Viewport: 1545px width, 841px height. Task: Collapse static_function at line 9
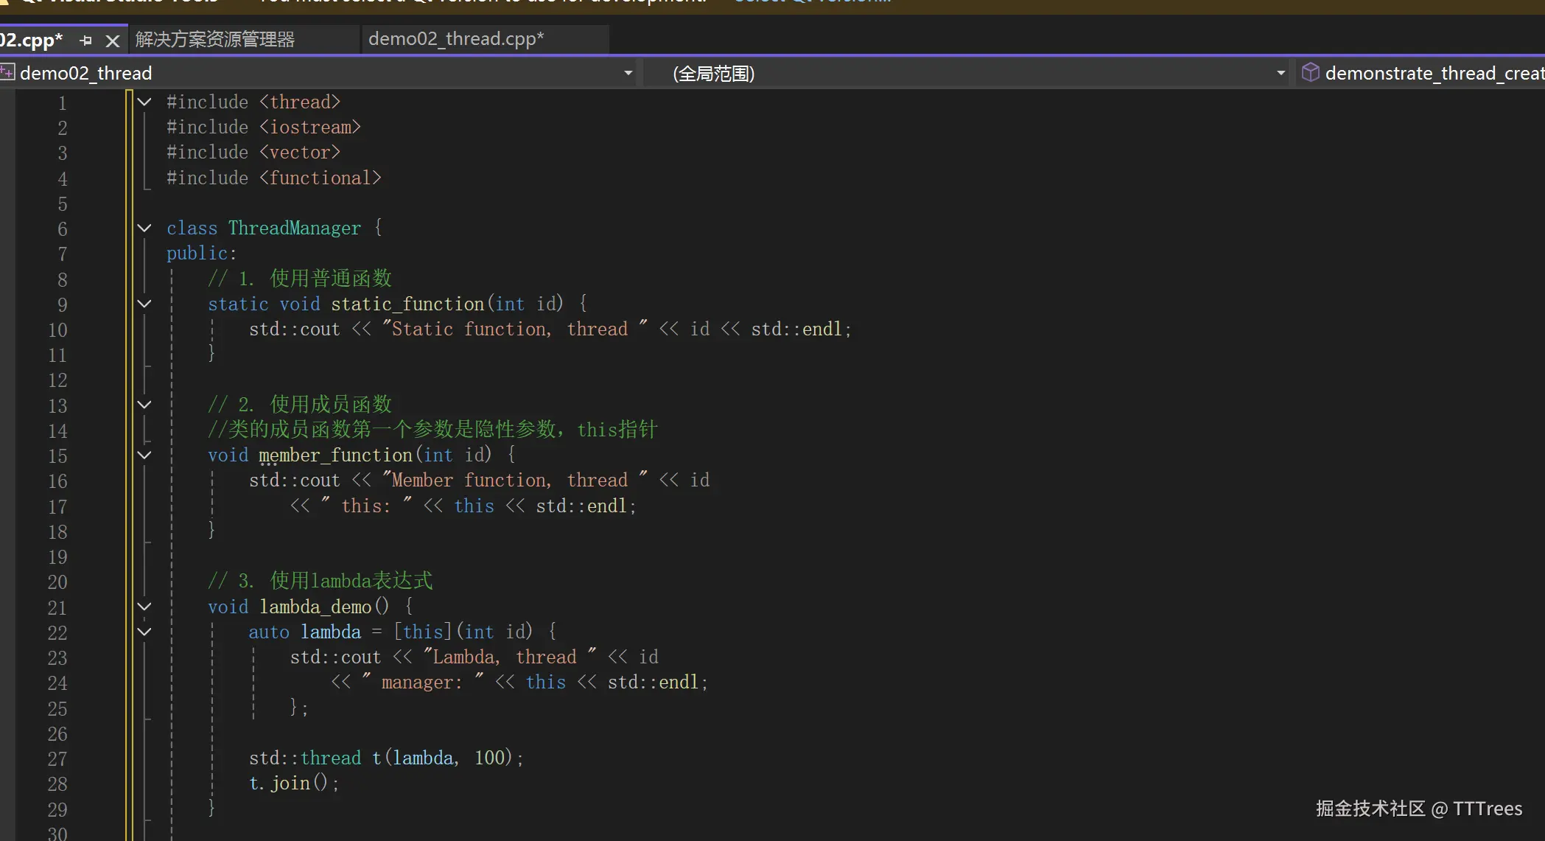145,304
